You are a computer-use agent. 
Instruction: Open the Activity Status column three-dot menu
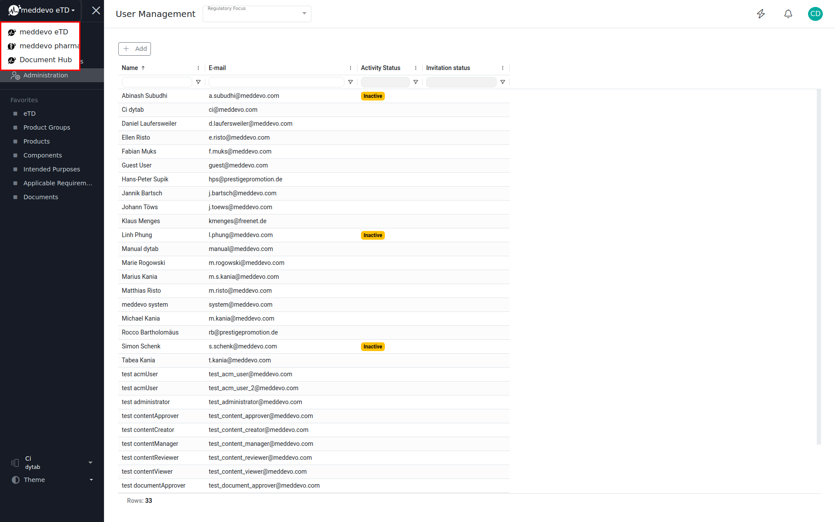(416, 68)
